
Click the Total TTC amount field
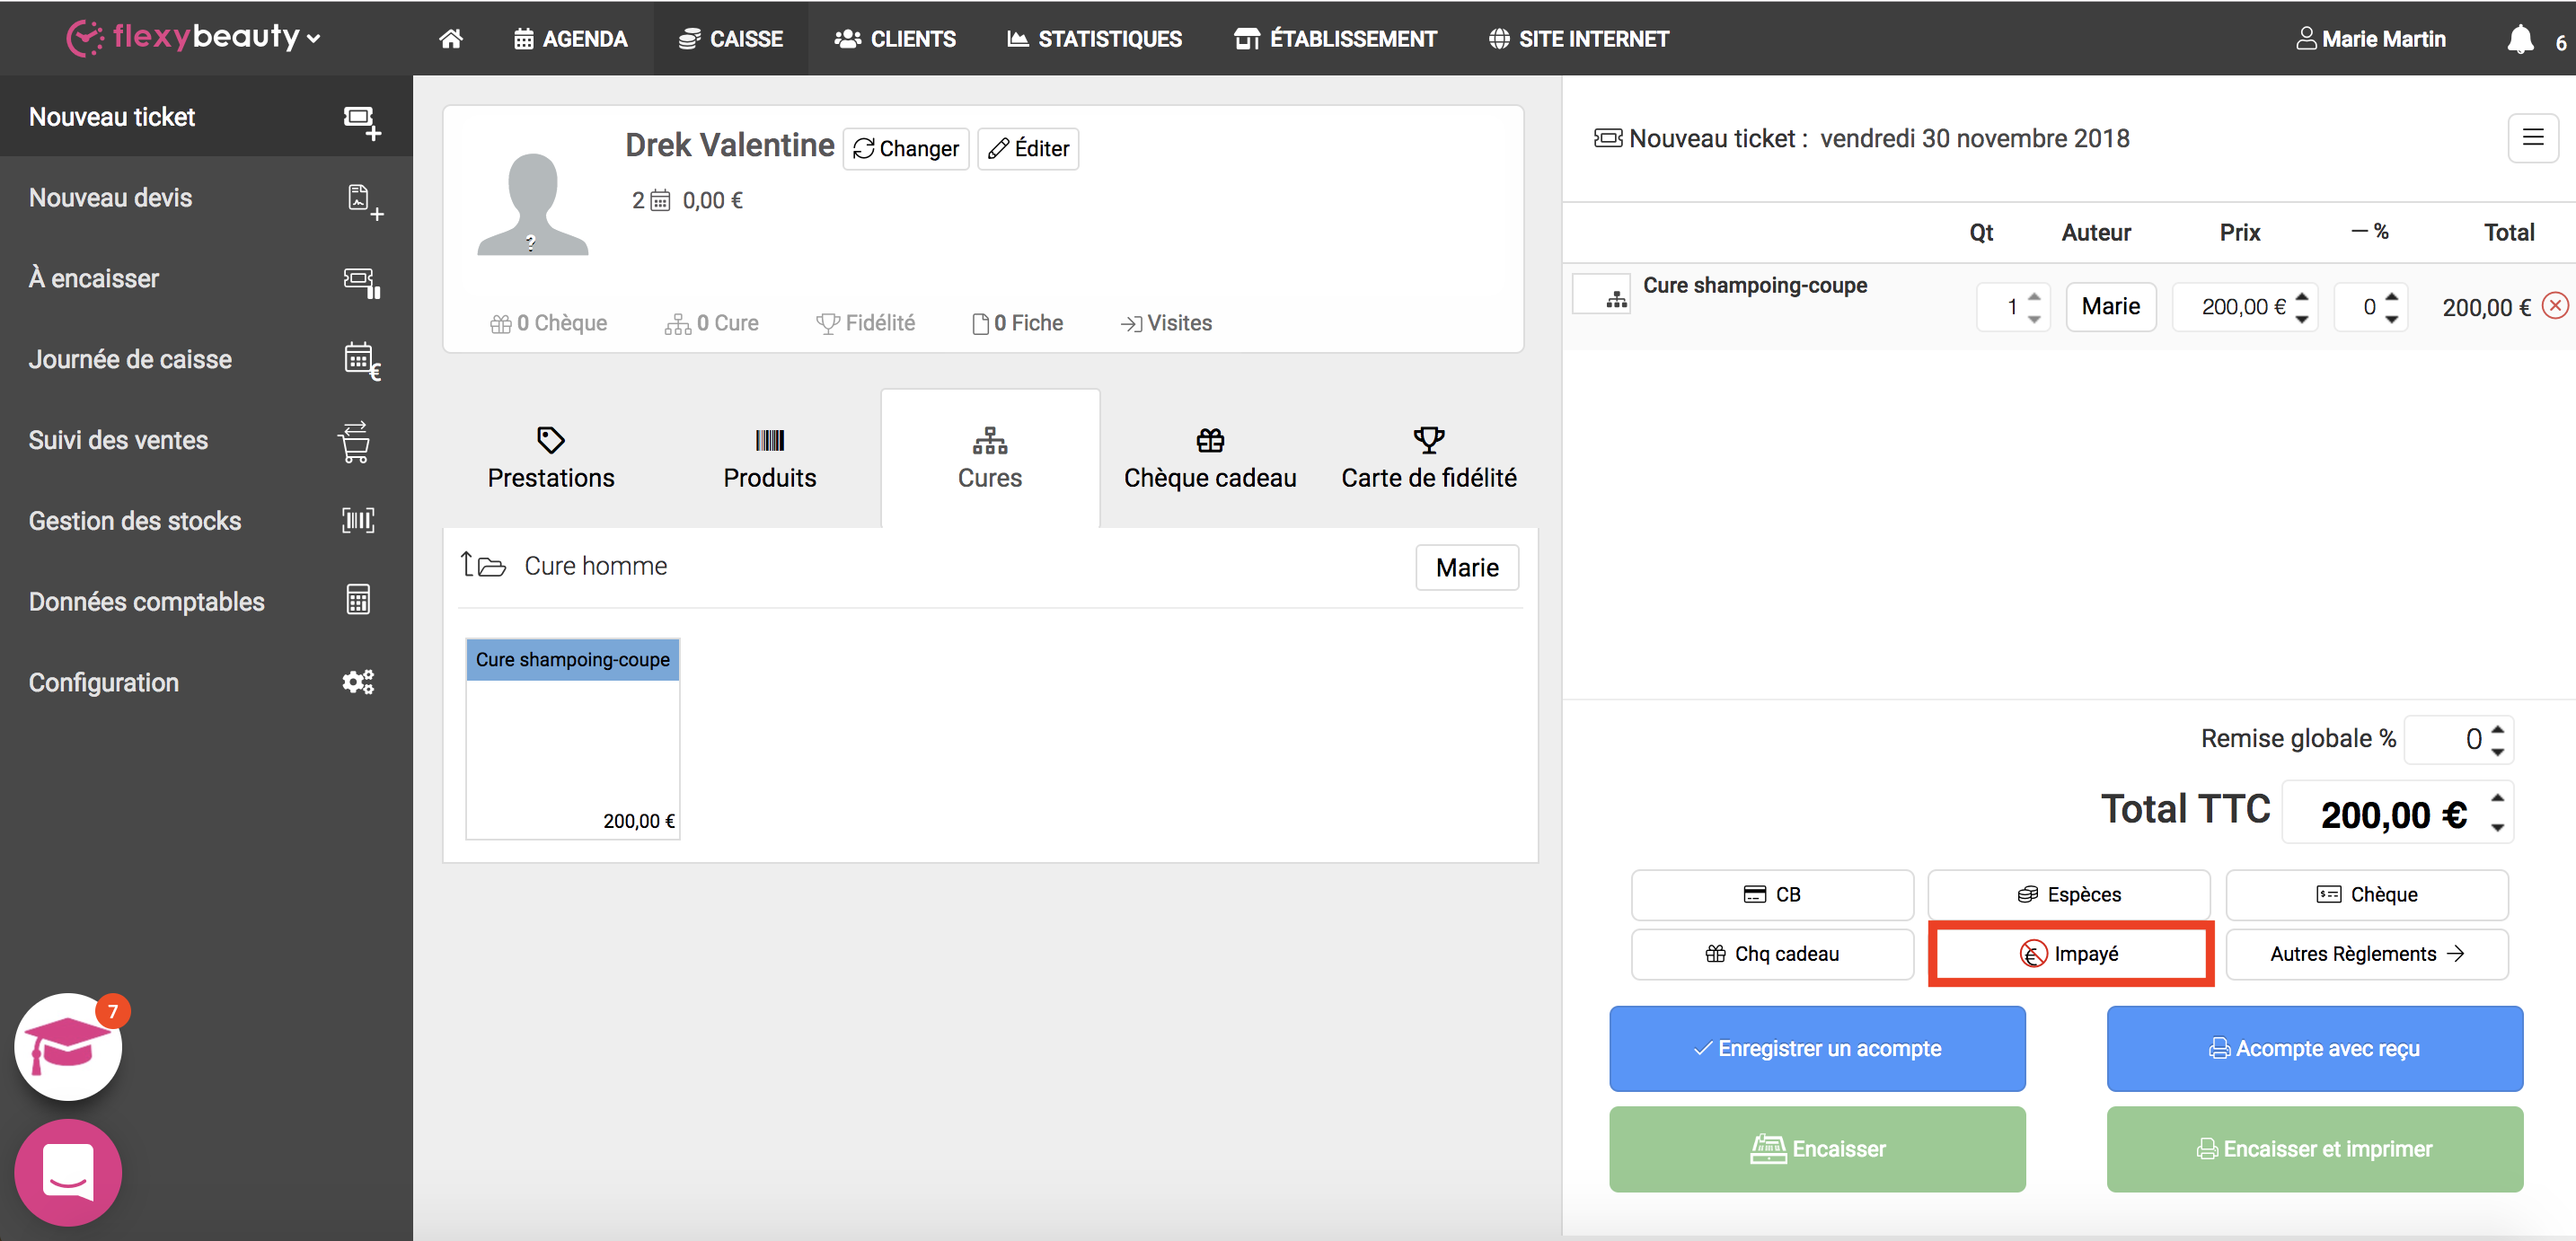(2398, 812)
